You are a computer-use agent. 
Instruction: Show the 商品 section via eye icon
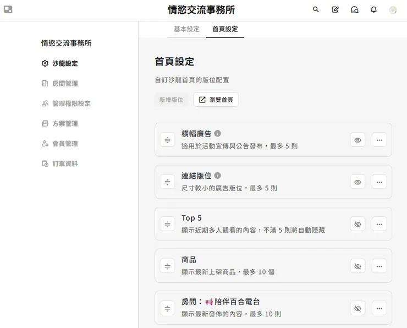pos(358,266)
